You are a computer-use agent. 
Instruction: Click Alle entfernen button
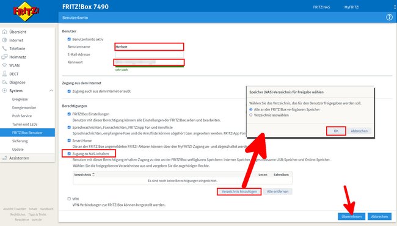coord(277,191)
